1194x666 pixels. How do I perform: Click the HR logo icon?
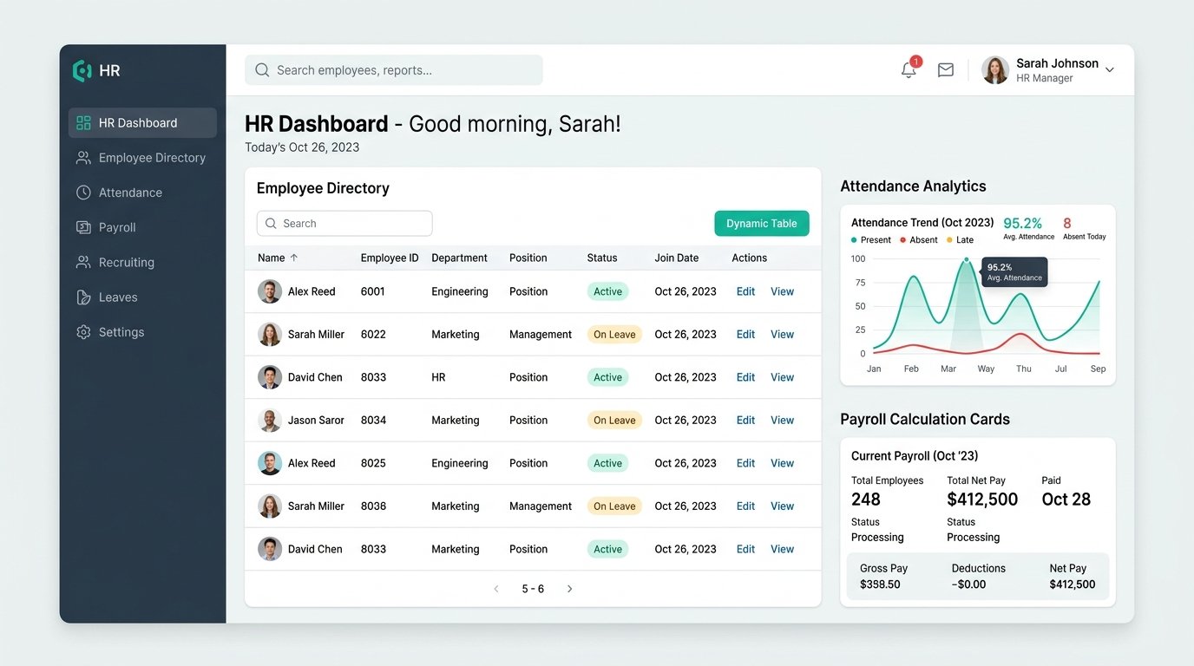tap(82, 71)
